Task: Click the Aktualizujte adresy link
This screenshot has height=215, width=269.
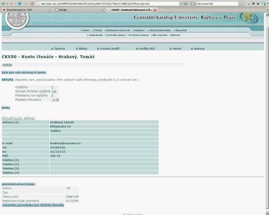Action: (18, 118)
